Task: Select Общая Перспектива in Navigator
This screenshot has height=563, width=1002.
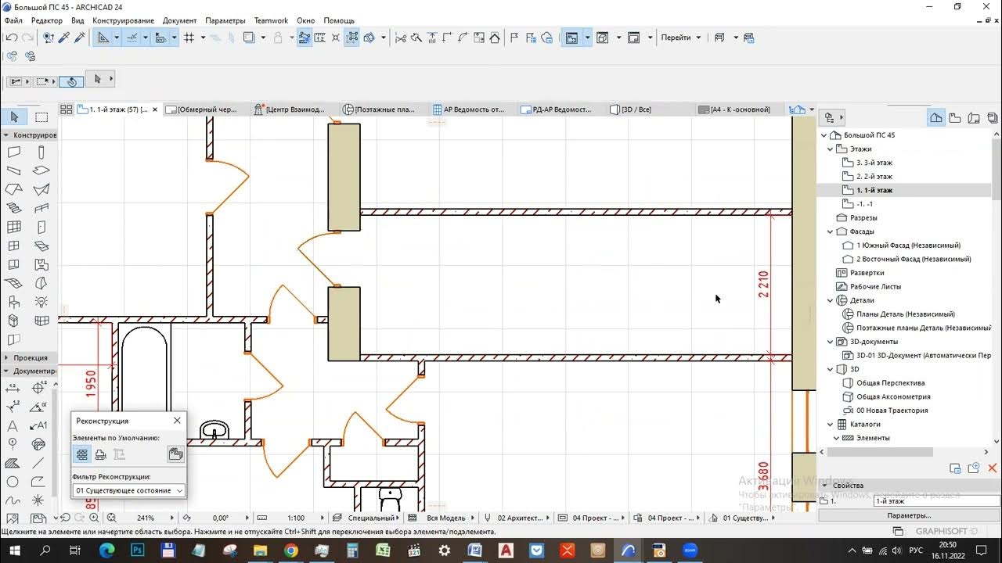Action: click(x=891, y=383)
